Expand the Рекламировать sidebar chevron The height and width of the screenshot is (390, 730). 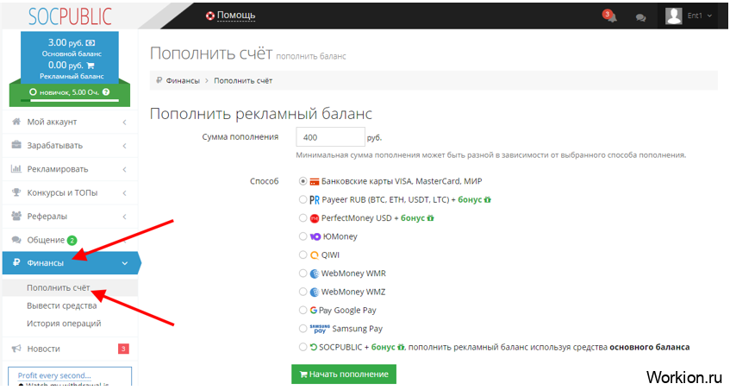coord(124,169)
